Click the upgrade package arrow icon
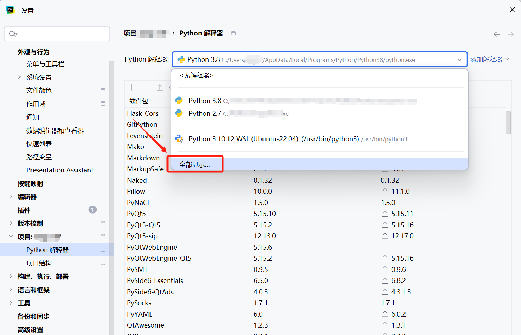This screenshot has width=521, height=335. 160,87
